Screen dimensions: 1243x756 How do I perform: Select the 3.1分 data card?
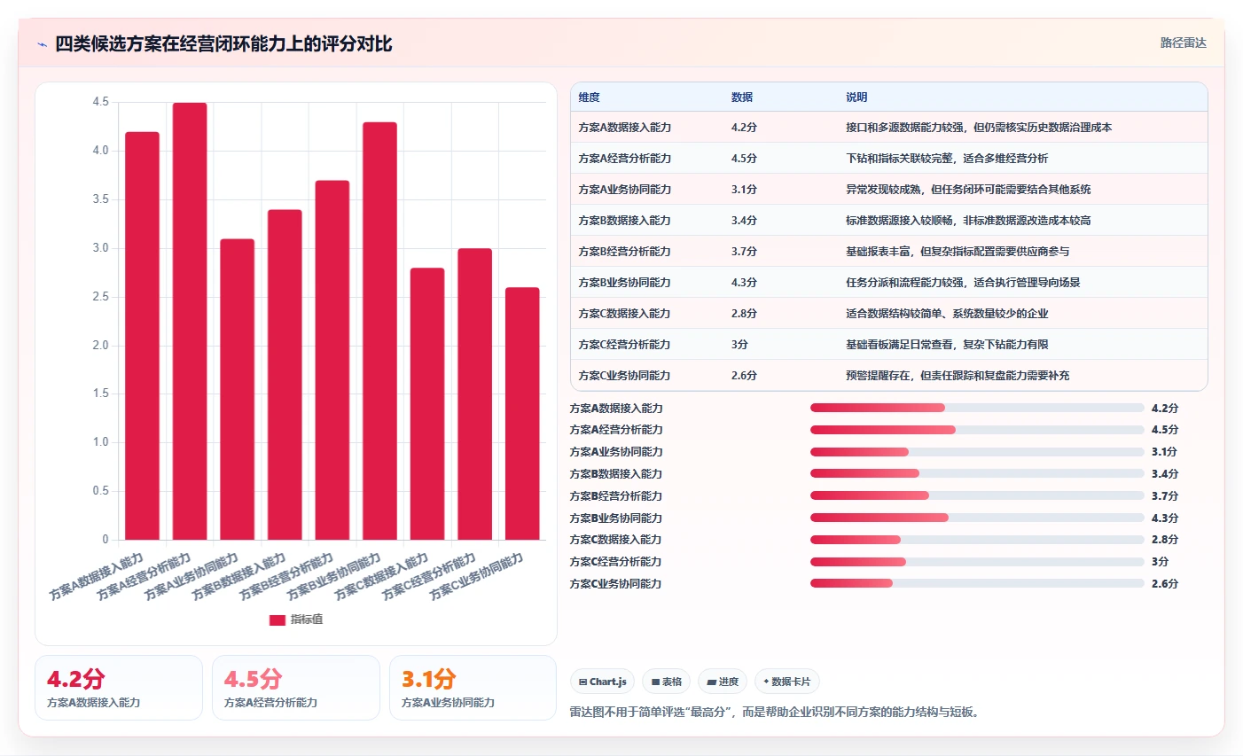point(473,688)
